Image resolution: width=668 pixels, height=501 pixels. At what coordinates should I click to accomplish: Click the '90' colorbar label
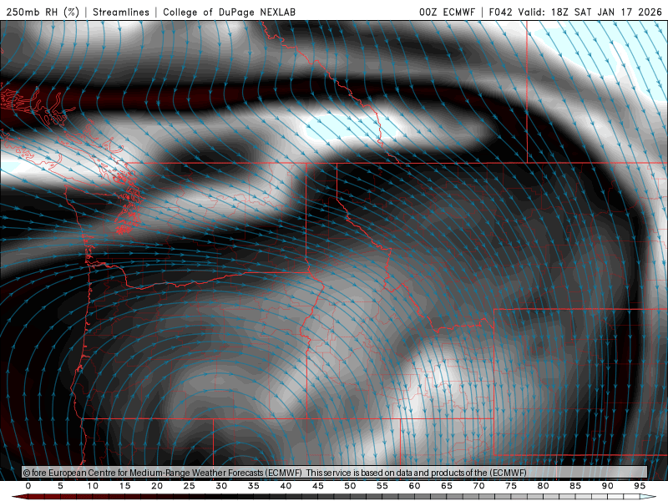click(x=607, y=486)
